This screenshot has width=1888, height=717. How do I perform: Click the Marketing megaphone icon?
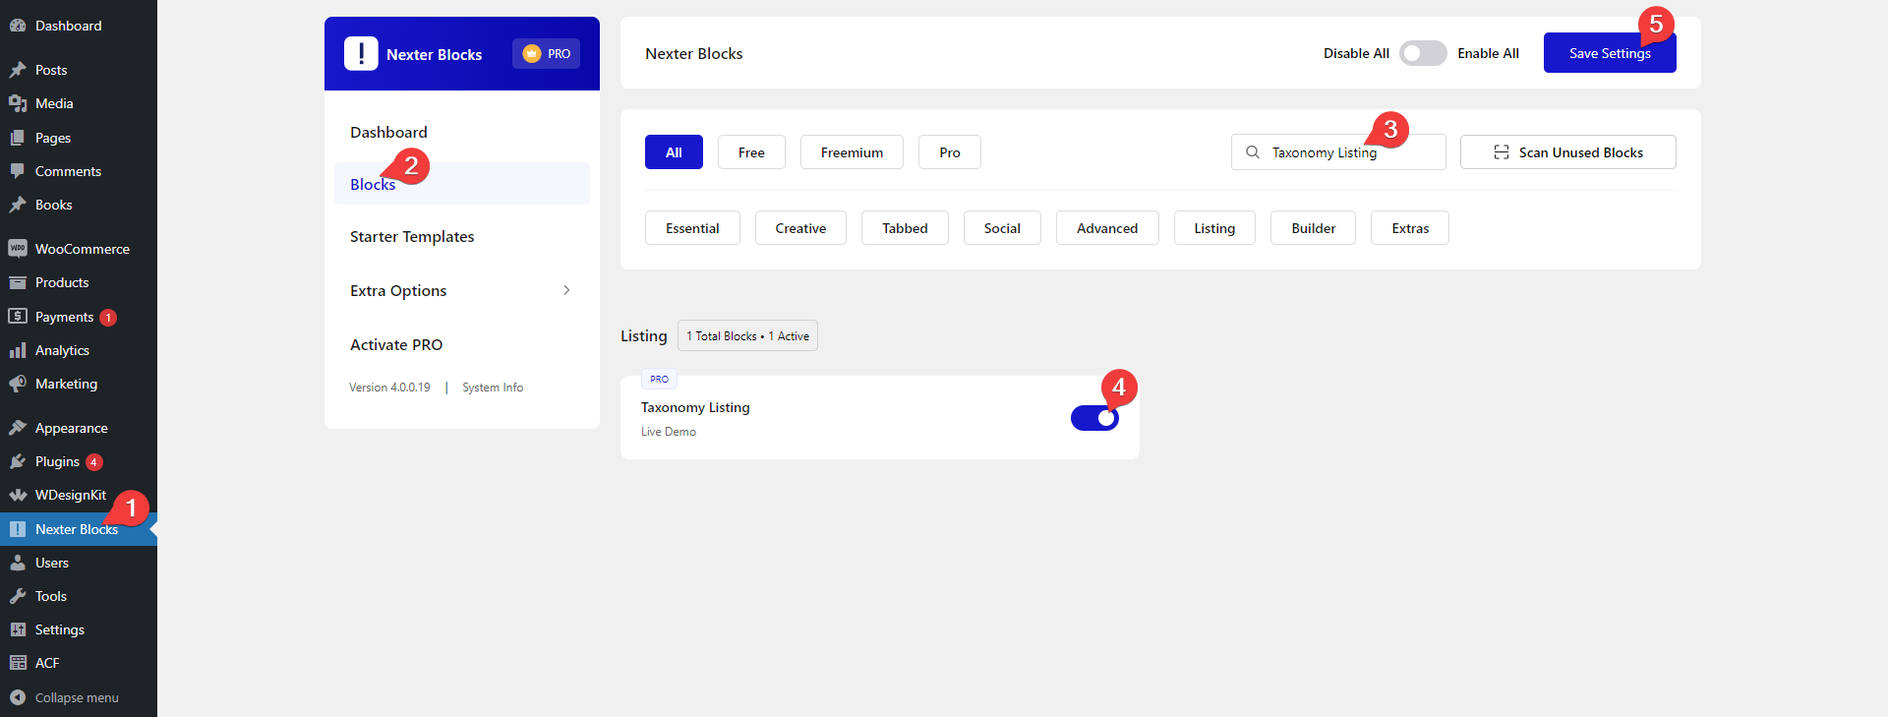(18, 384)
